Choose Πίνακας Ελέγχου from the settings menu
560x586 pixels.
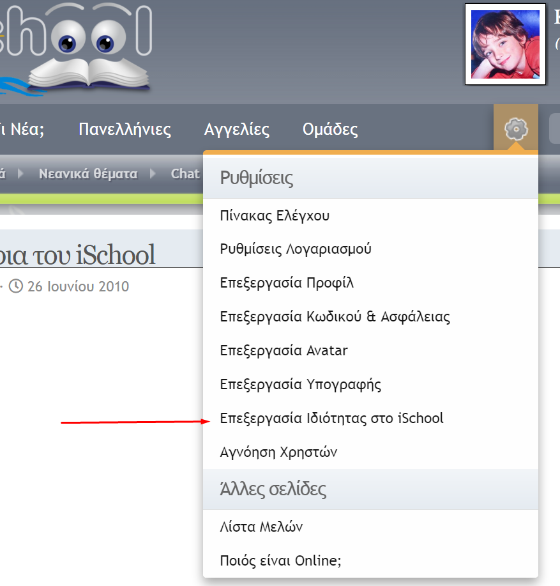tap(275, 215)
